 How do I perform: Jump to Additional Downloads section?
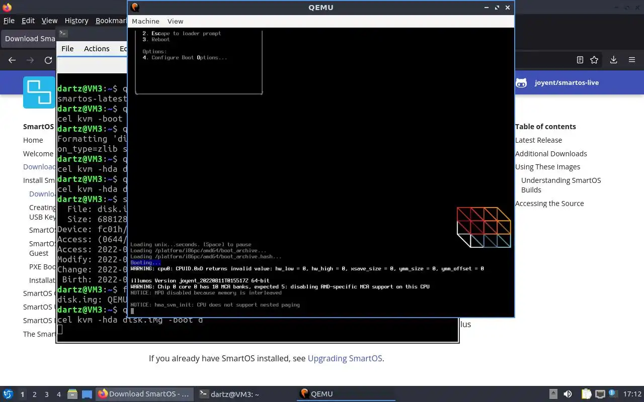pyautogui.click(x=551, y=154)
